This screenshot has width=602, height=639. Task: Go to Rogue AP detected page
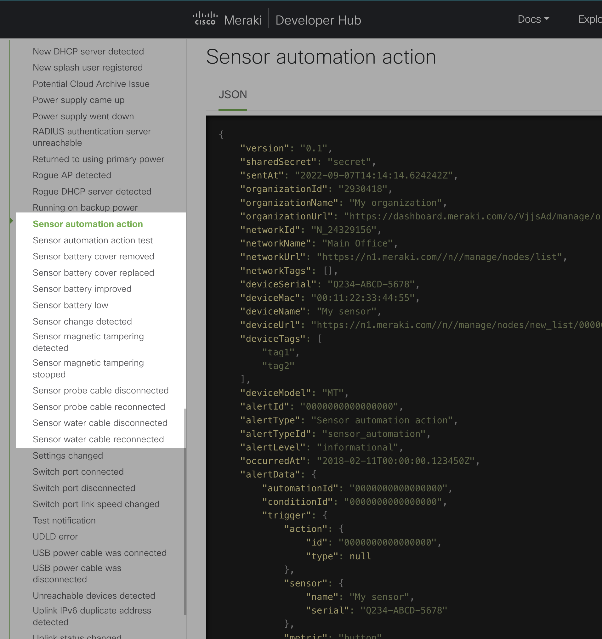coord(72,175)
